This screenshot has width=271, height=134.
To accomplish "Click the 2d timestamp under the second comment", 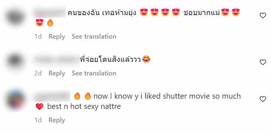I will [38, 73].
